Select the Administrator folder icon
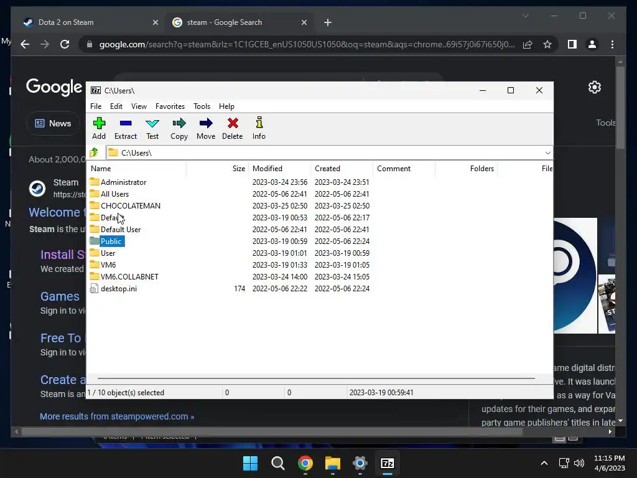Viewport: 637px width, 478px height. pyautogui.click(x=95, y=182)
